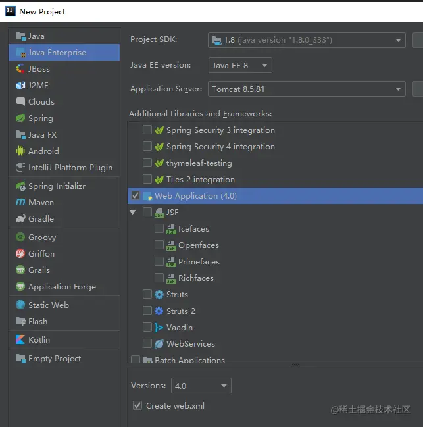Click the Spring Initializr icon
Screen dimensions: 423x427
[x=20, y=186]
